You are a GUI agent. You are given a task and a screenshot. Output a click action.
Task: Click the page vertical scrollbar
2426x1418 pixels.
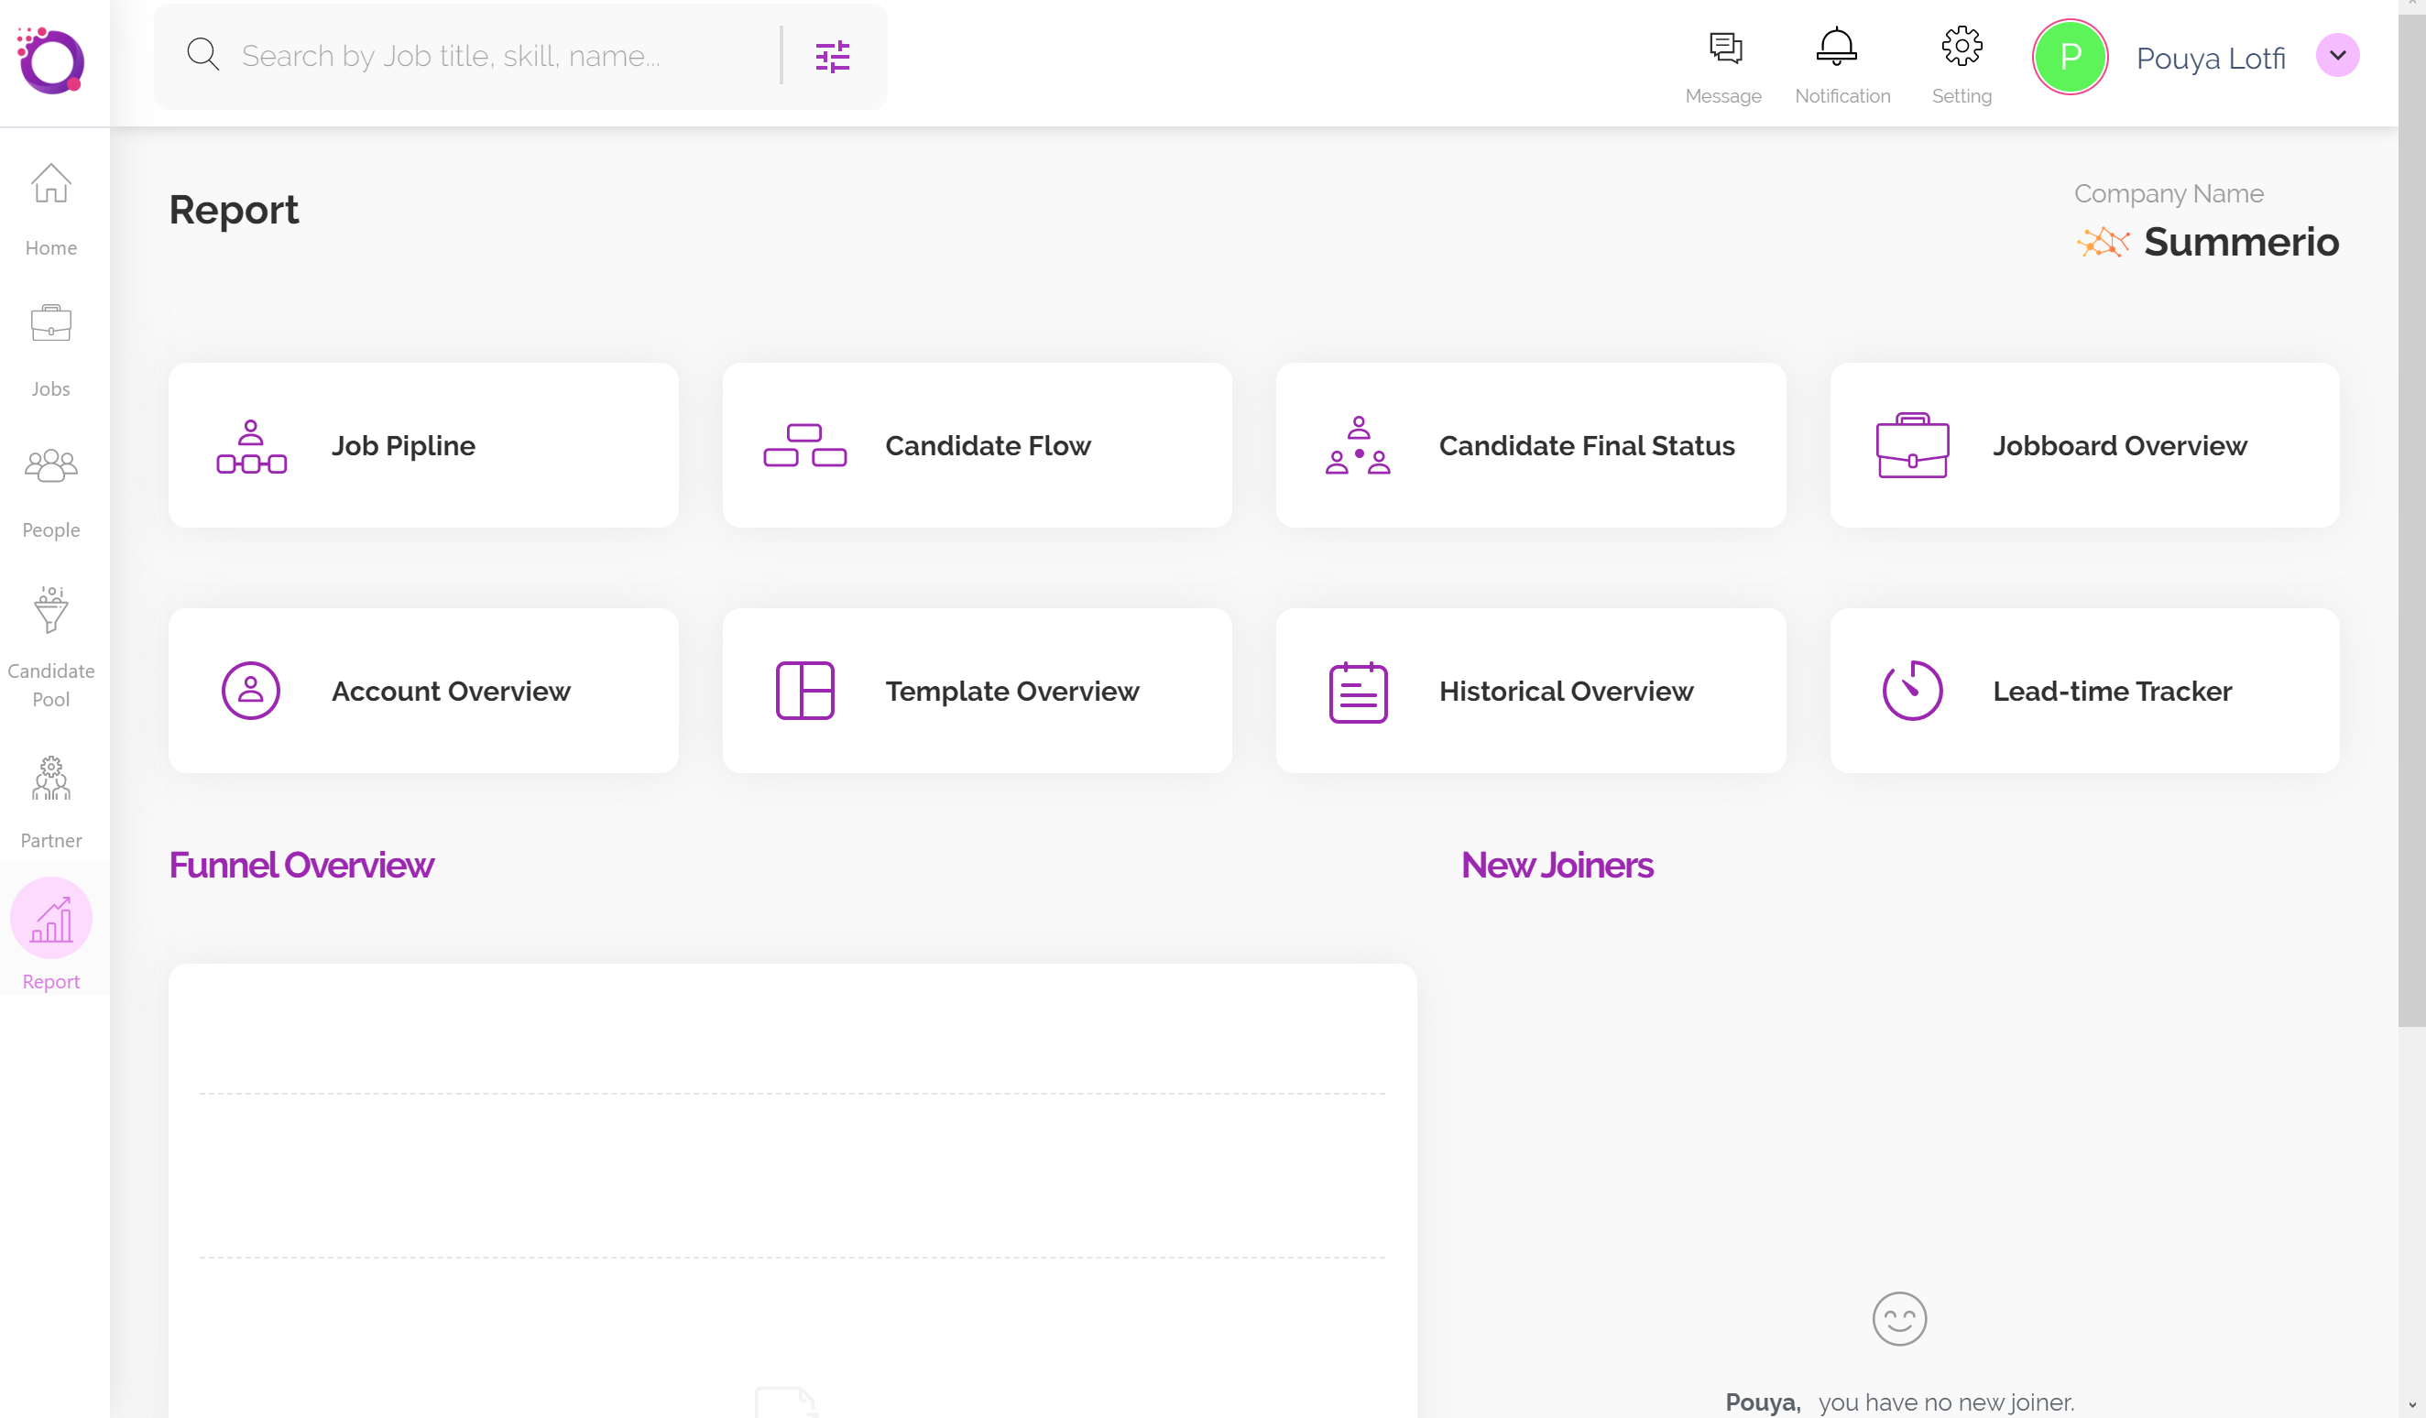2411,519
